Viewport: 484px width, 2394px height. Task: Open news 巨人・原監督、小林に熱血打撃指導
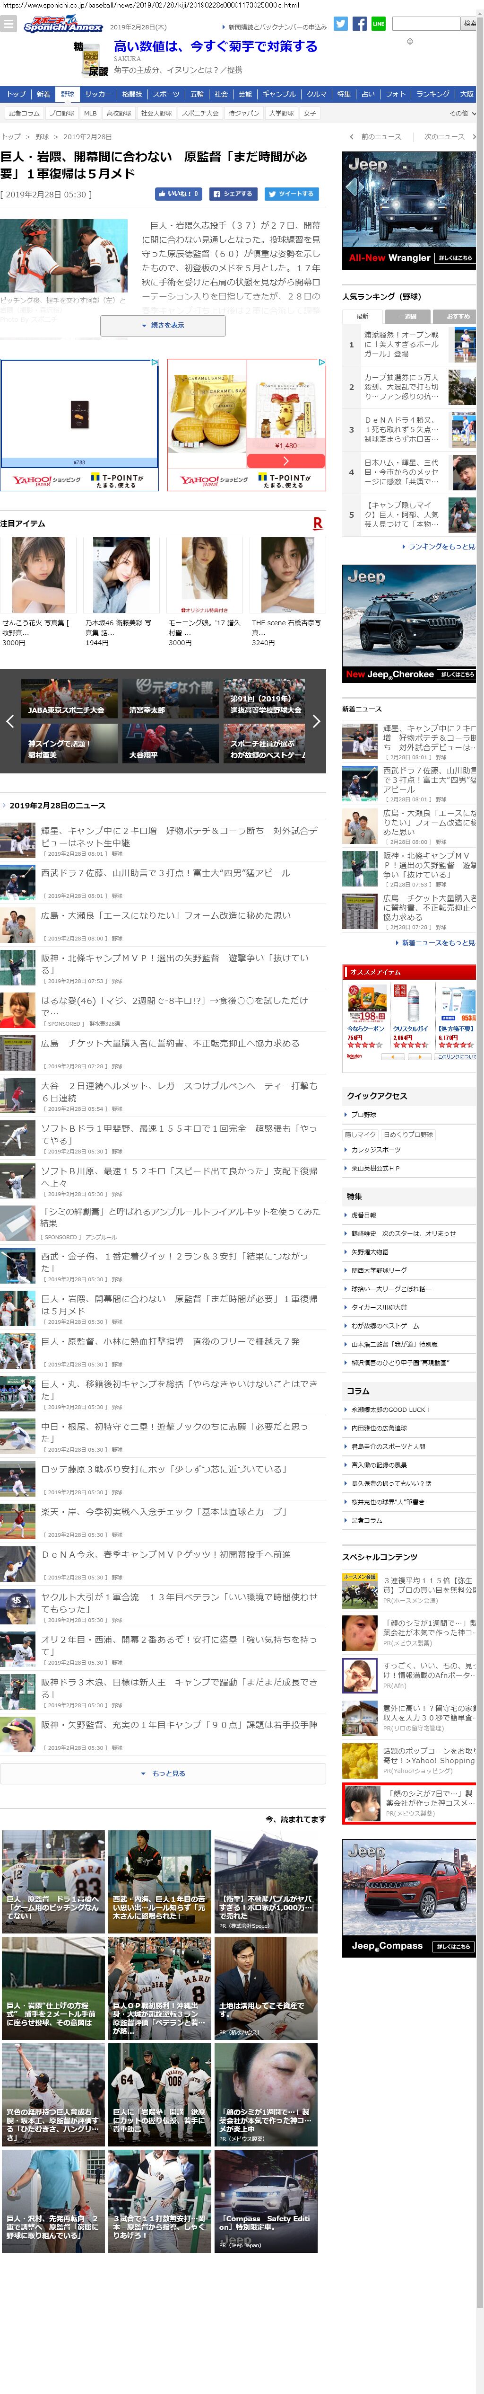[x=171, y=1342]
